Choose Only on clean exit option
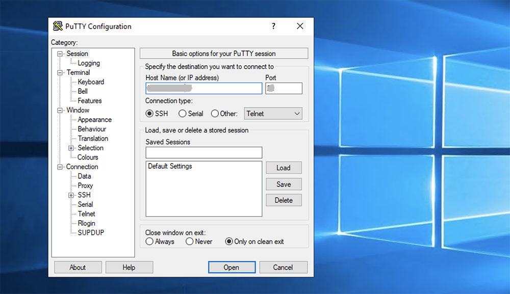The height and width of the screenshot is (294, 510). (x=229, y=242)
